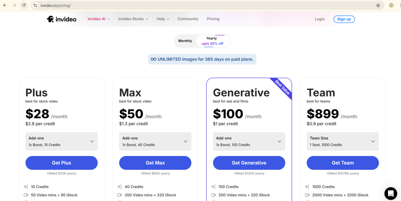This screenshot has width=401, height=201.
Task: Click the site info icon in the address bar
Action: pos(35,5)
